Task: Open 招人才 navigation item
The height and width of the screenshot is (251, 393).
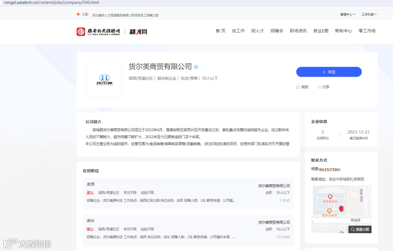Action: click(257, 31)
